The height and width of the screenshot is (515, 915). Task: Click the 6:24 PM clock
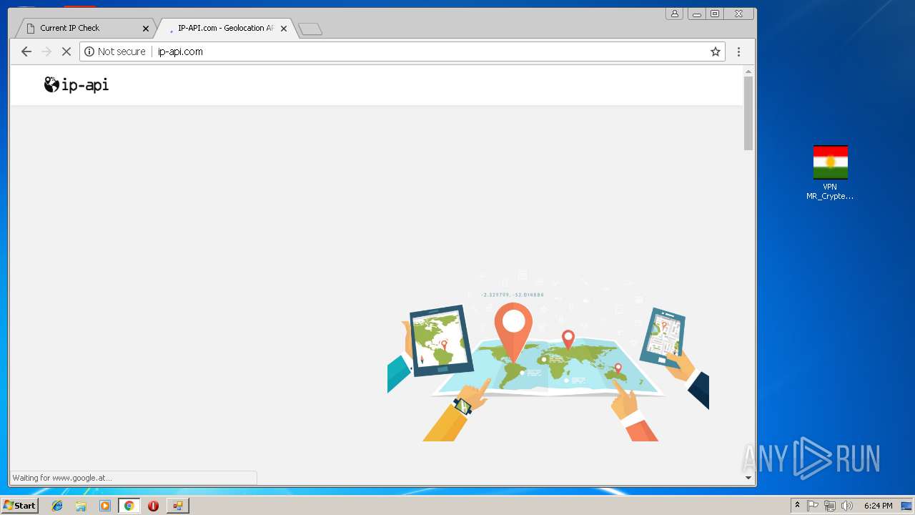point(878,506)
